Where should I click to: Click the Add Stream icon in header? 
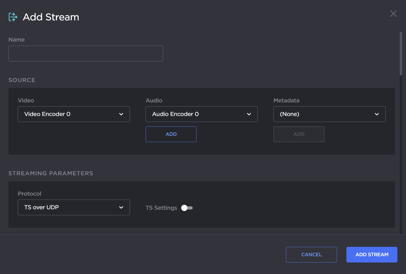pos(13,17)
